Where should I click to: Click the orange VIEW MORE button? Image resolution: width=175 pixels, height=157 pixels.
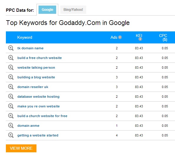coord(21,148)
